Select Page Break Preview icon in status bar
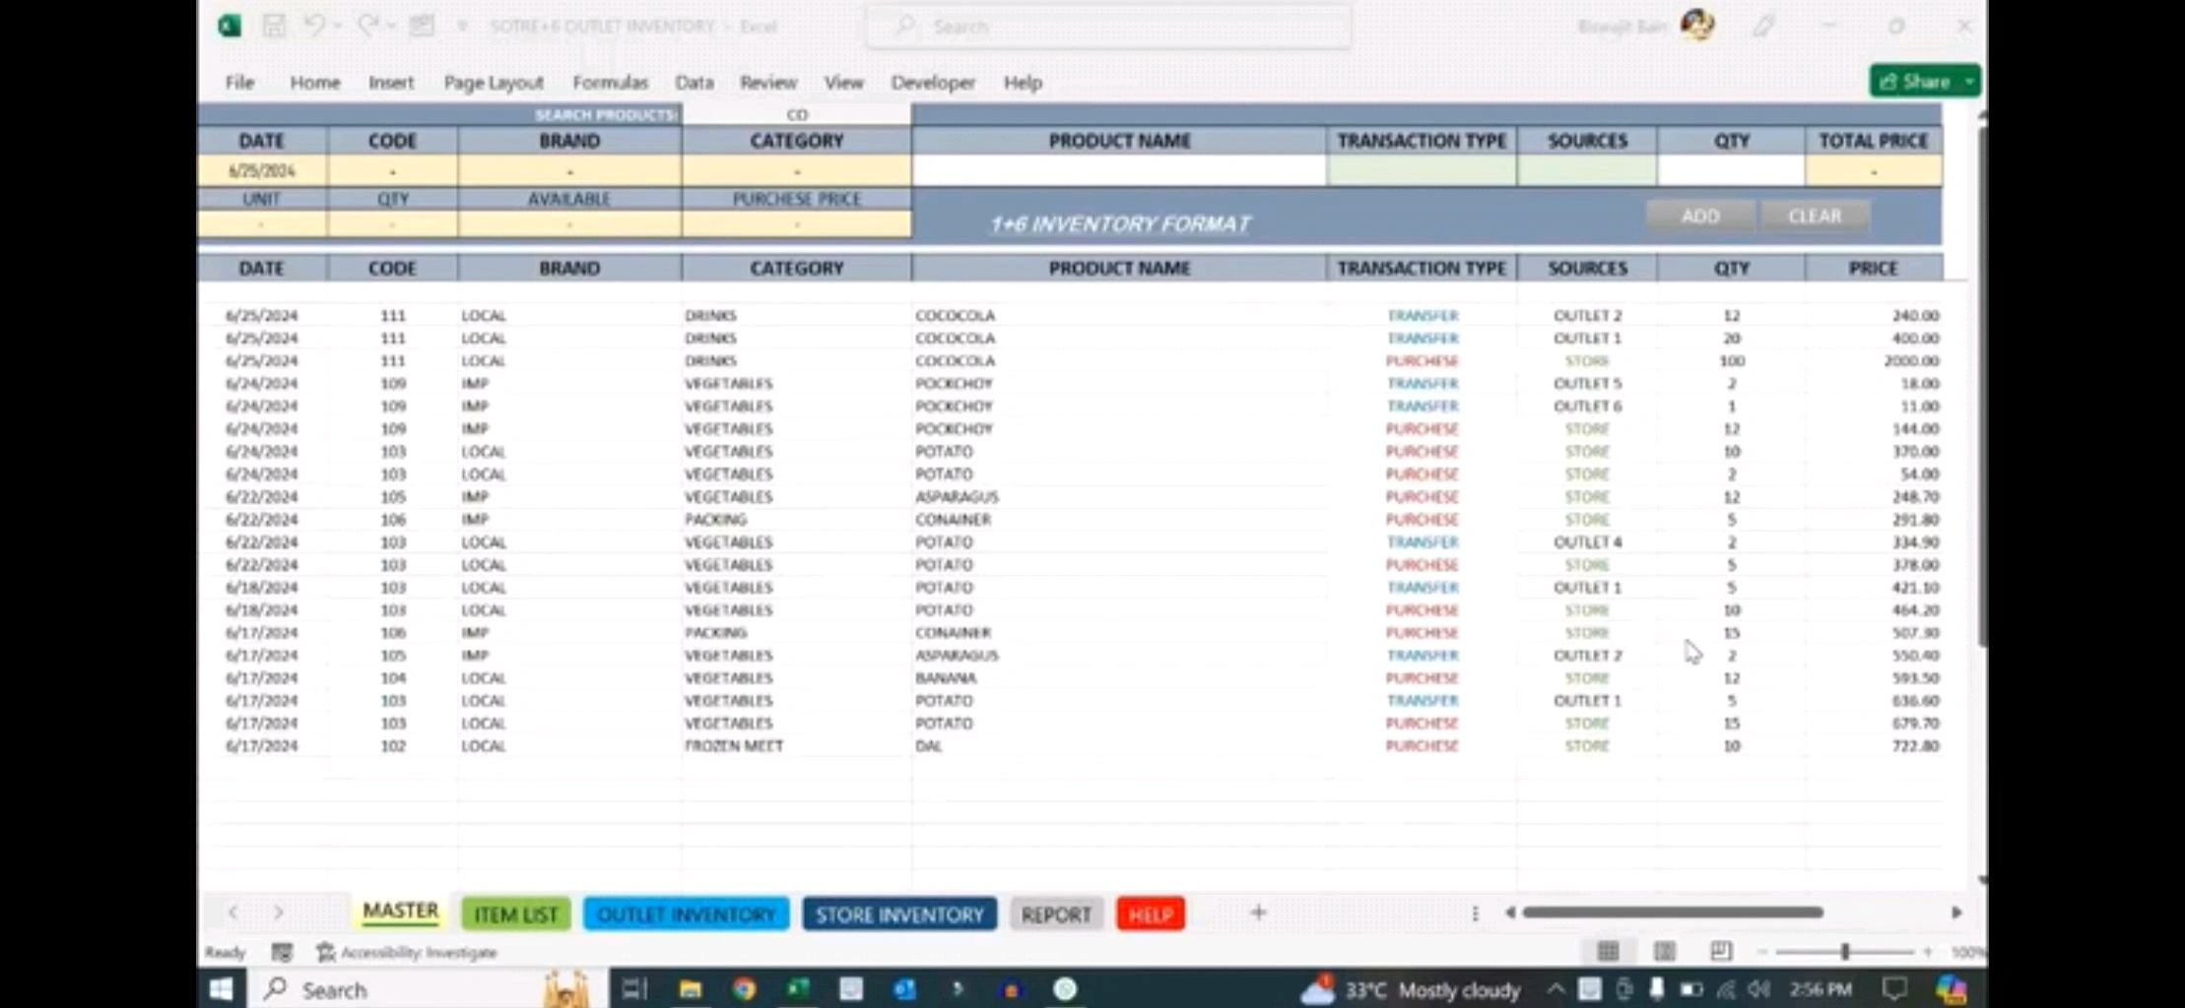The image size is (2185, 1008). pyautogui.click(x=1721, y=951)
